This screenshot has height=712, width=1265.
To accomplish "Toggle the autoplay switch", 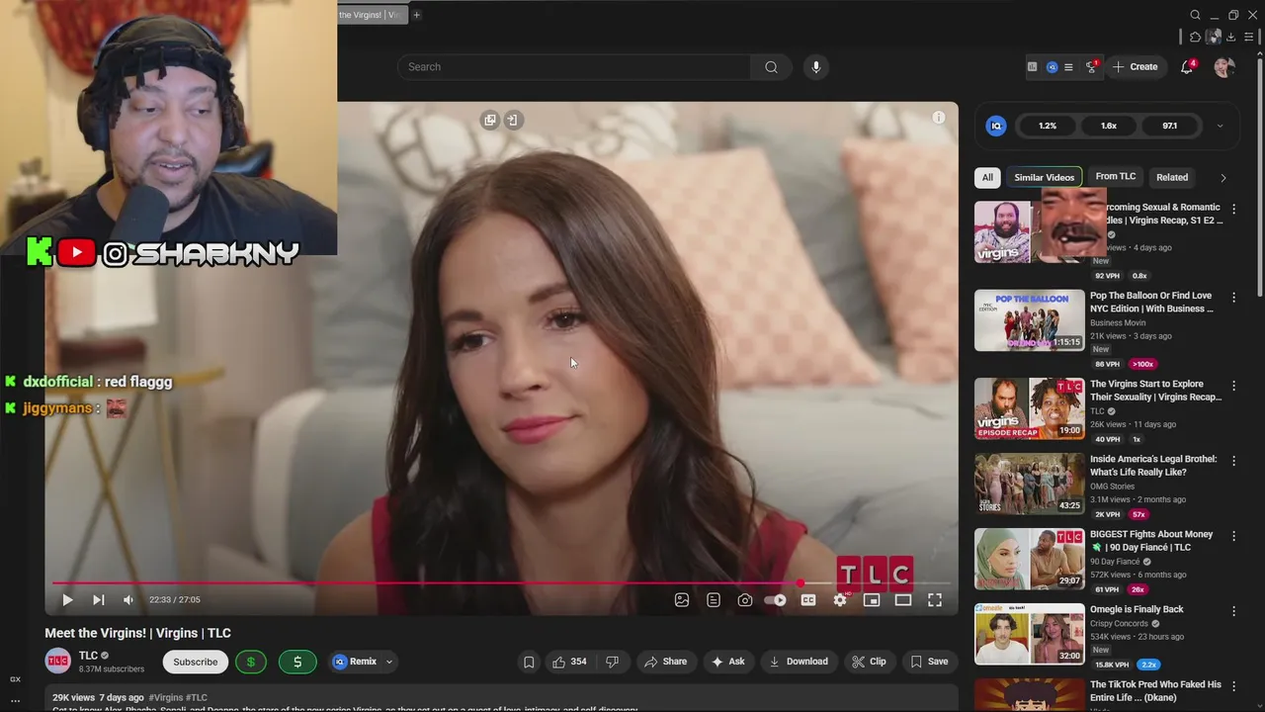I will click(x=776, y=599).
